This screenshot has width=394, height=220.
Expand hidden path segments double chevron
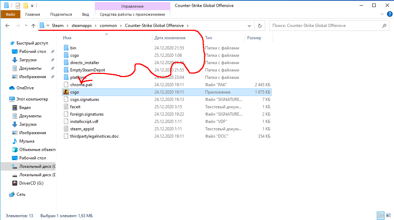[x=48, y=26]
